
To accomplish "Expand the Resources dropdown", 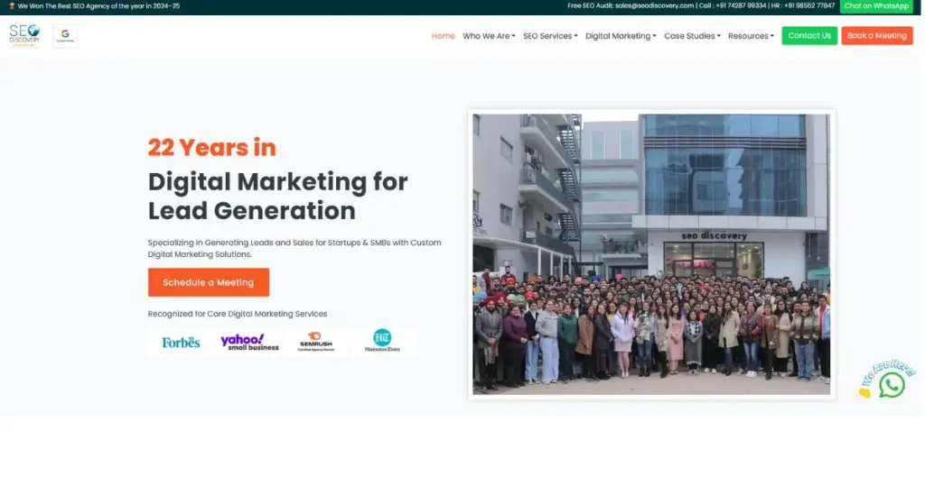I will pyautogui.click(x=751, y=36).
